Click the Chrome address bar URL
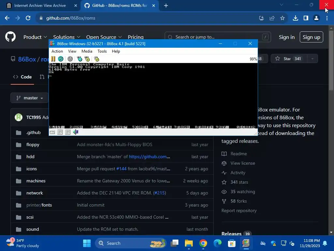 (x=71, y=18)
